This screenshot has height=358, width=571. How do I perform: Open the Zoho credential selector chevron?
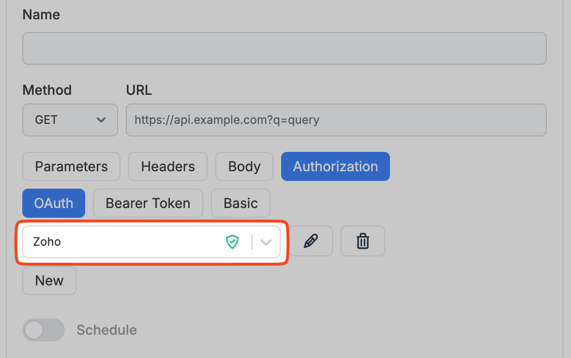tap(266, 242)
